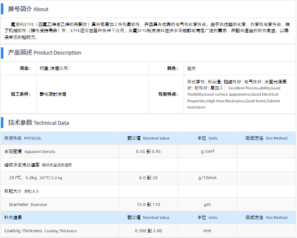Screen dimensions: 297x238
Task: Click the 牌号简介 About section heading
Action: pyautogui.click(x=28, y=9)
